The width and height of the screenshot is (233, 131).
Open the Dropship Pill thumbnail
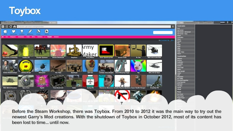click(x=155, y=81)
